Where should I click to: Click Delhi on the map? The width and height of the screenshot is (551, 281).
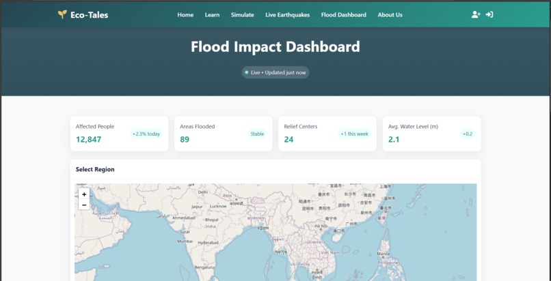tap(203, 192)
